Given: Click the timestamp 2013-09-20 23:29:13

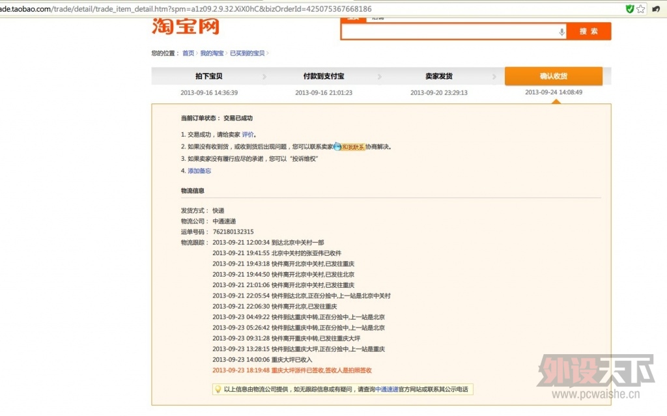Looking at the screenshot, I should coord(439,92).
